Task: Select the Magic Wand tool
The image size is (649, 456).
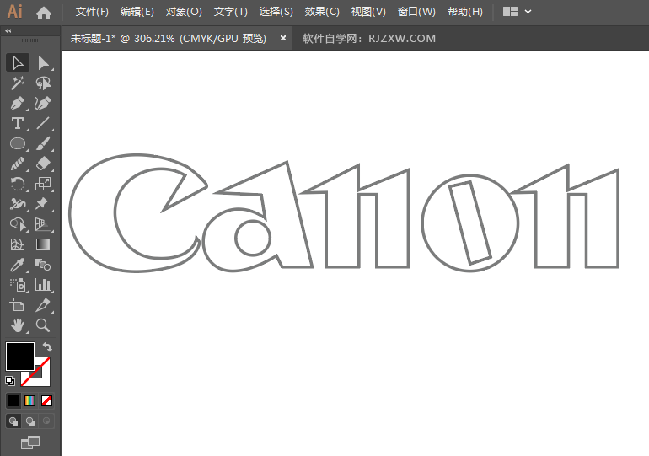Action: point(17,83)
